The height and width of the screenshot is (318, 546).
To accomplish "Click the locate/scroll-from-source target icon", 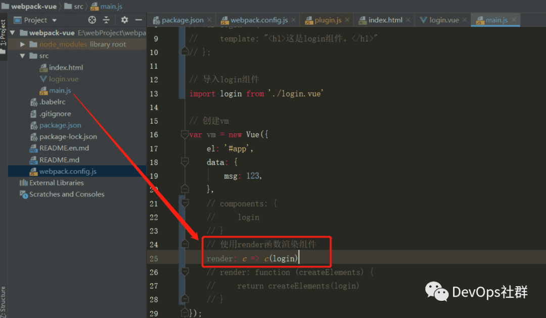I will [x=92, y=20].
